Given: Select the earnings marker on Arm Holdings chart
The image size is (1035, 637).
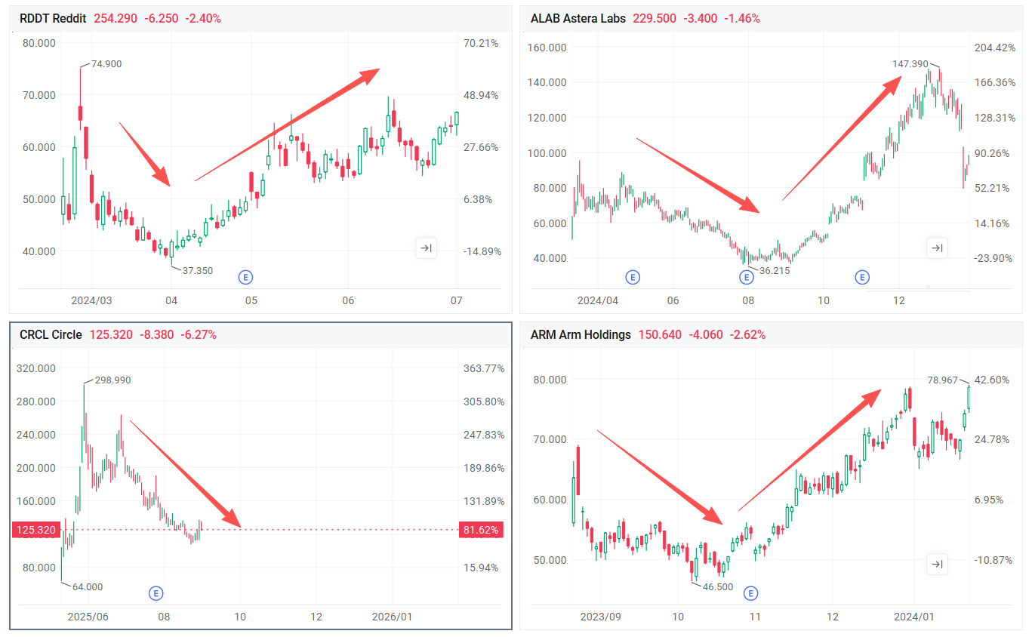Looking at the screenshot, I should point(751,593).
